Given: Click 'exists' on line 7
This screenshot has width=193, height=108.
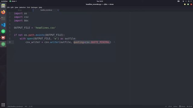Looking at the screenshot, I should (x=40, y=35).
